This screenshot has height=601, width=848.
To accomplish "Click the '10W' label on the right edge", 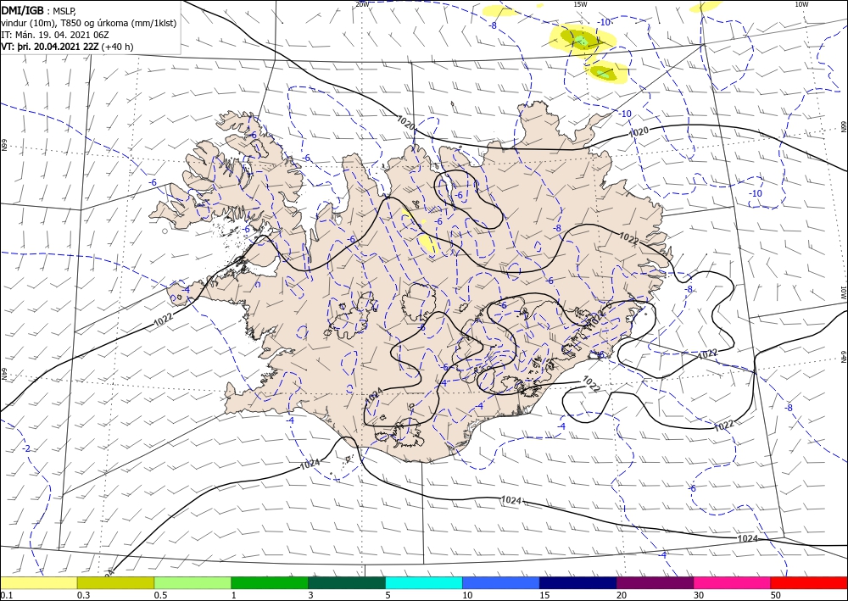I will [843, 293].
